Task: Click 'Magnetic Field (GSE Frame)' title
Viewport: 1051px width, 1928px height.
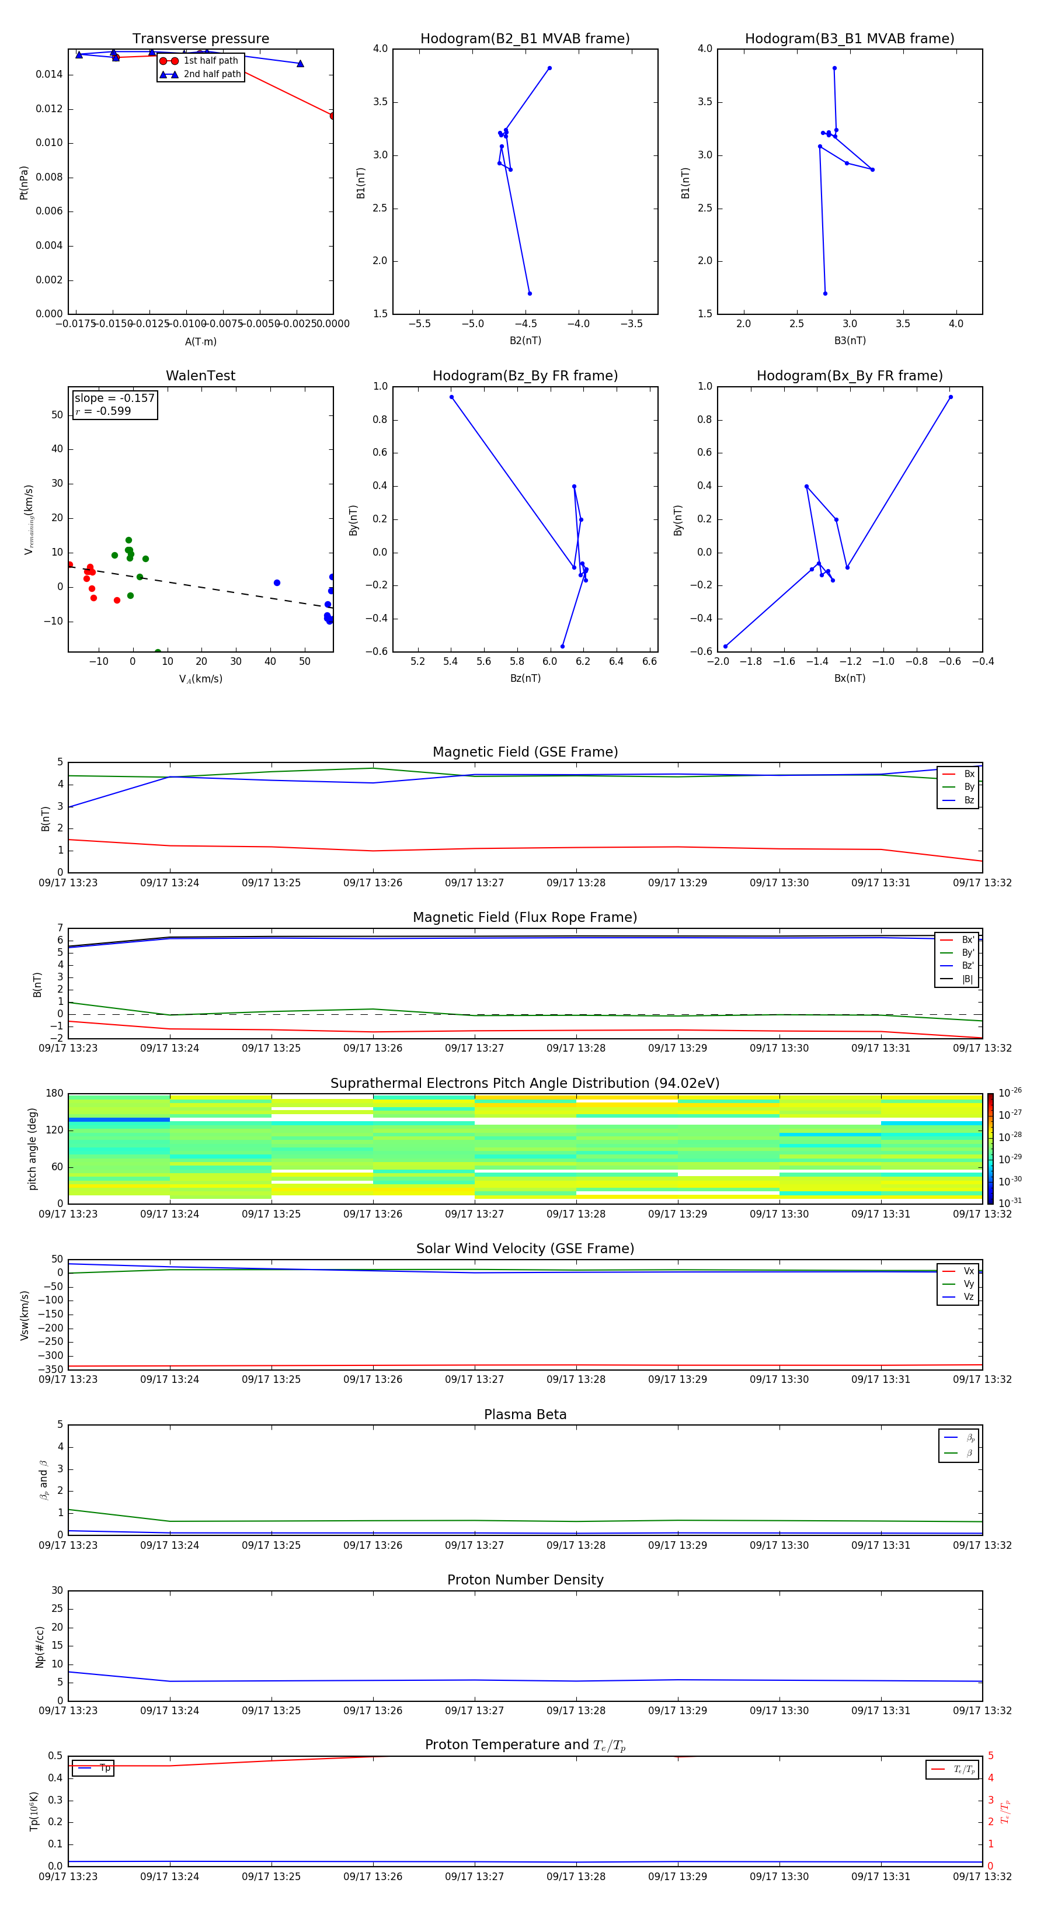Action: click(x=525, y=752)
